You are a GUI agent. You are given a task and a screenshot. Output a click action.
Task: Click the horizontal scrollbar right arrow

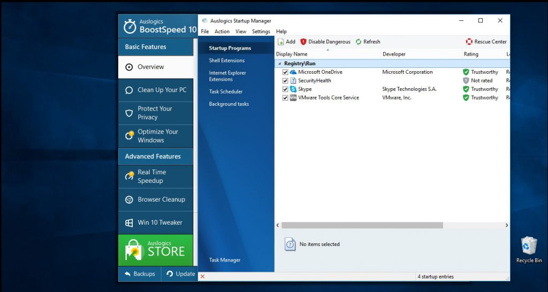tap(506, 226)
